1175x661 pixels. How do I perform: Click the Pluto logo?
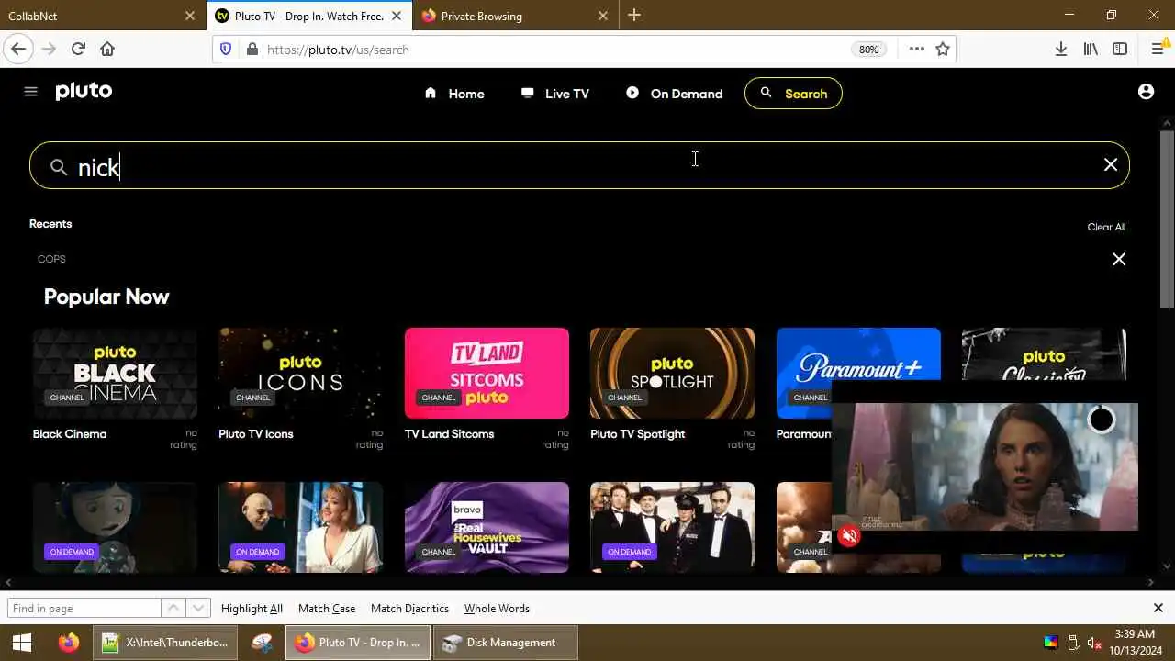[x=84, y=91]
